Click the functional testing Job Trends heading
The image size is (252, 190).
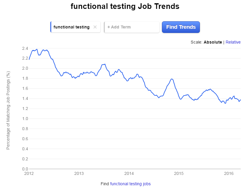click(x=125, y=6)
